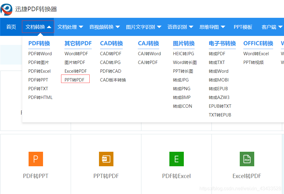
Task: Expand the 思维导图 dropdown
Action: [212, 27]
